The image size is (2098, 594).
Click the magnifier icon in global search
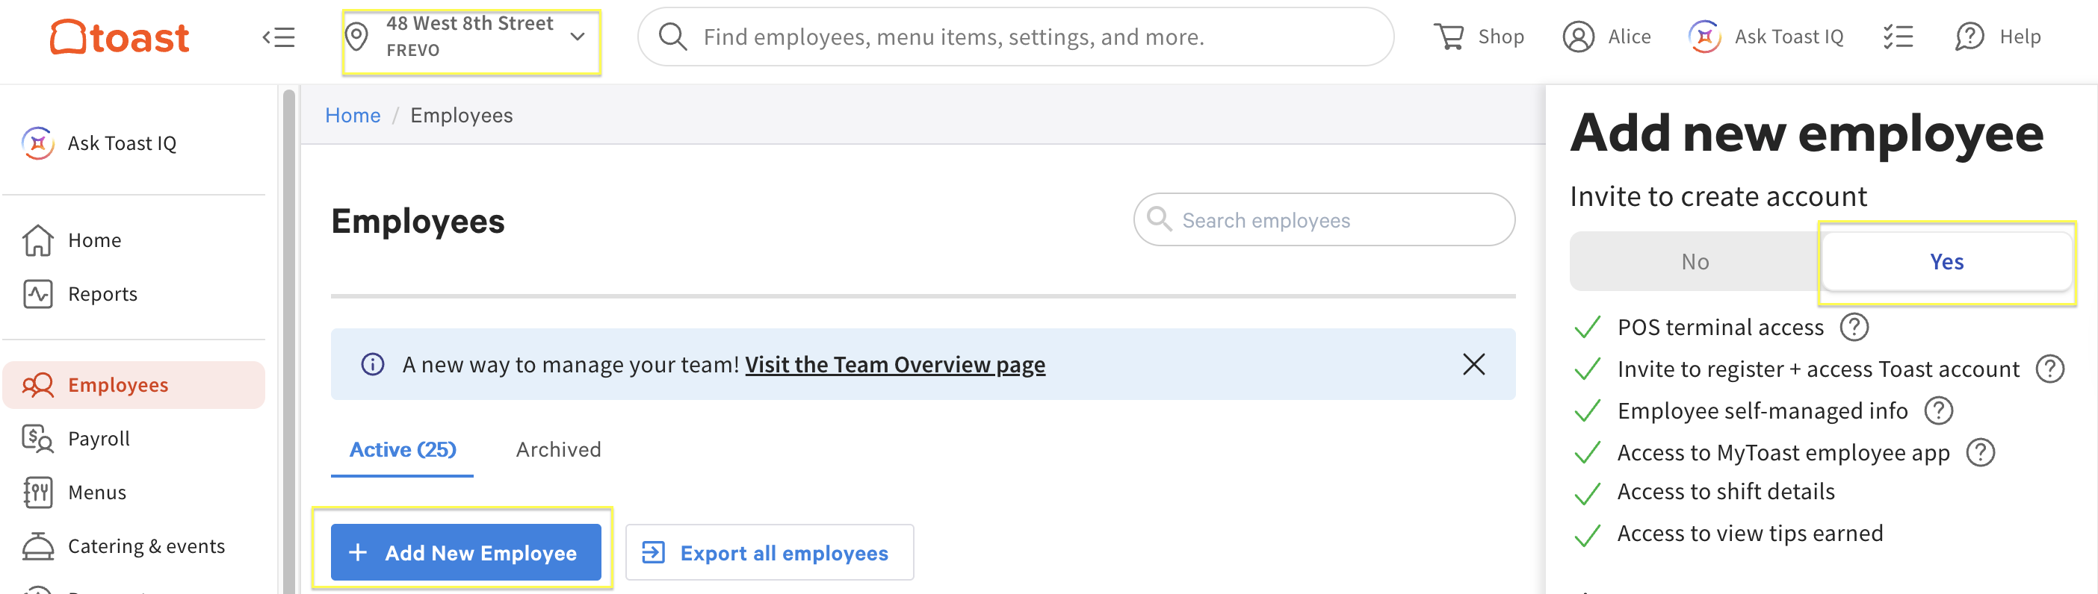[672, 37]
